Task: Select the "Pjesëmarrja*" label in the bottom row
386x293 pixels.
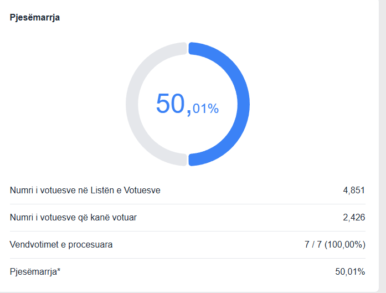Action: pos(33,271)
